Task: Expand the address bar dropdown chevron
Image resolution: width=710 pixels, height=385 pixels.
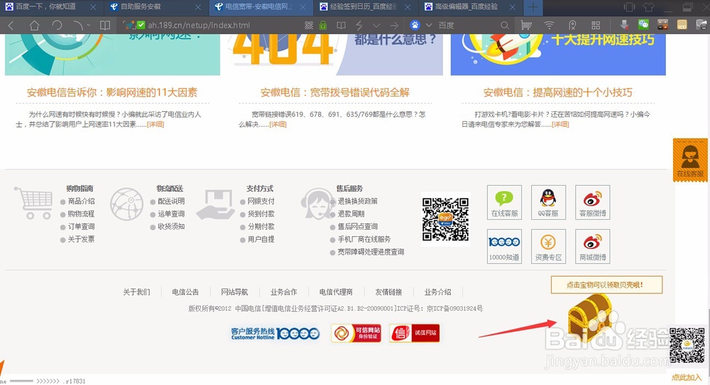Action: (376, 26)
